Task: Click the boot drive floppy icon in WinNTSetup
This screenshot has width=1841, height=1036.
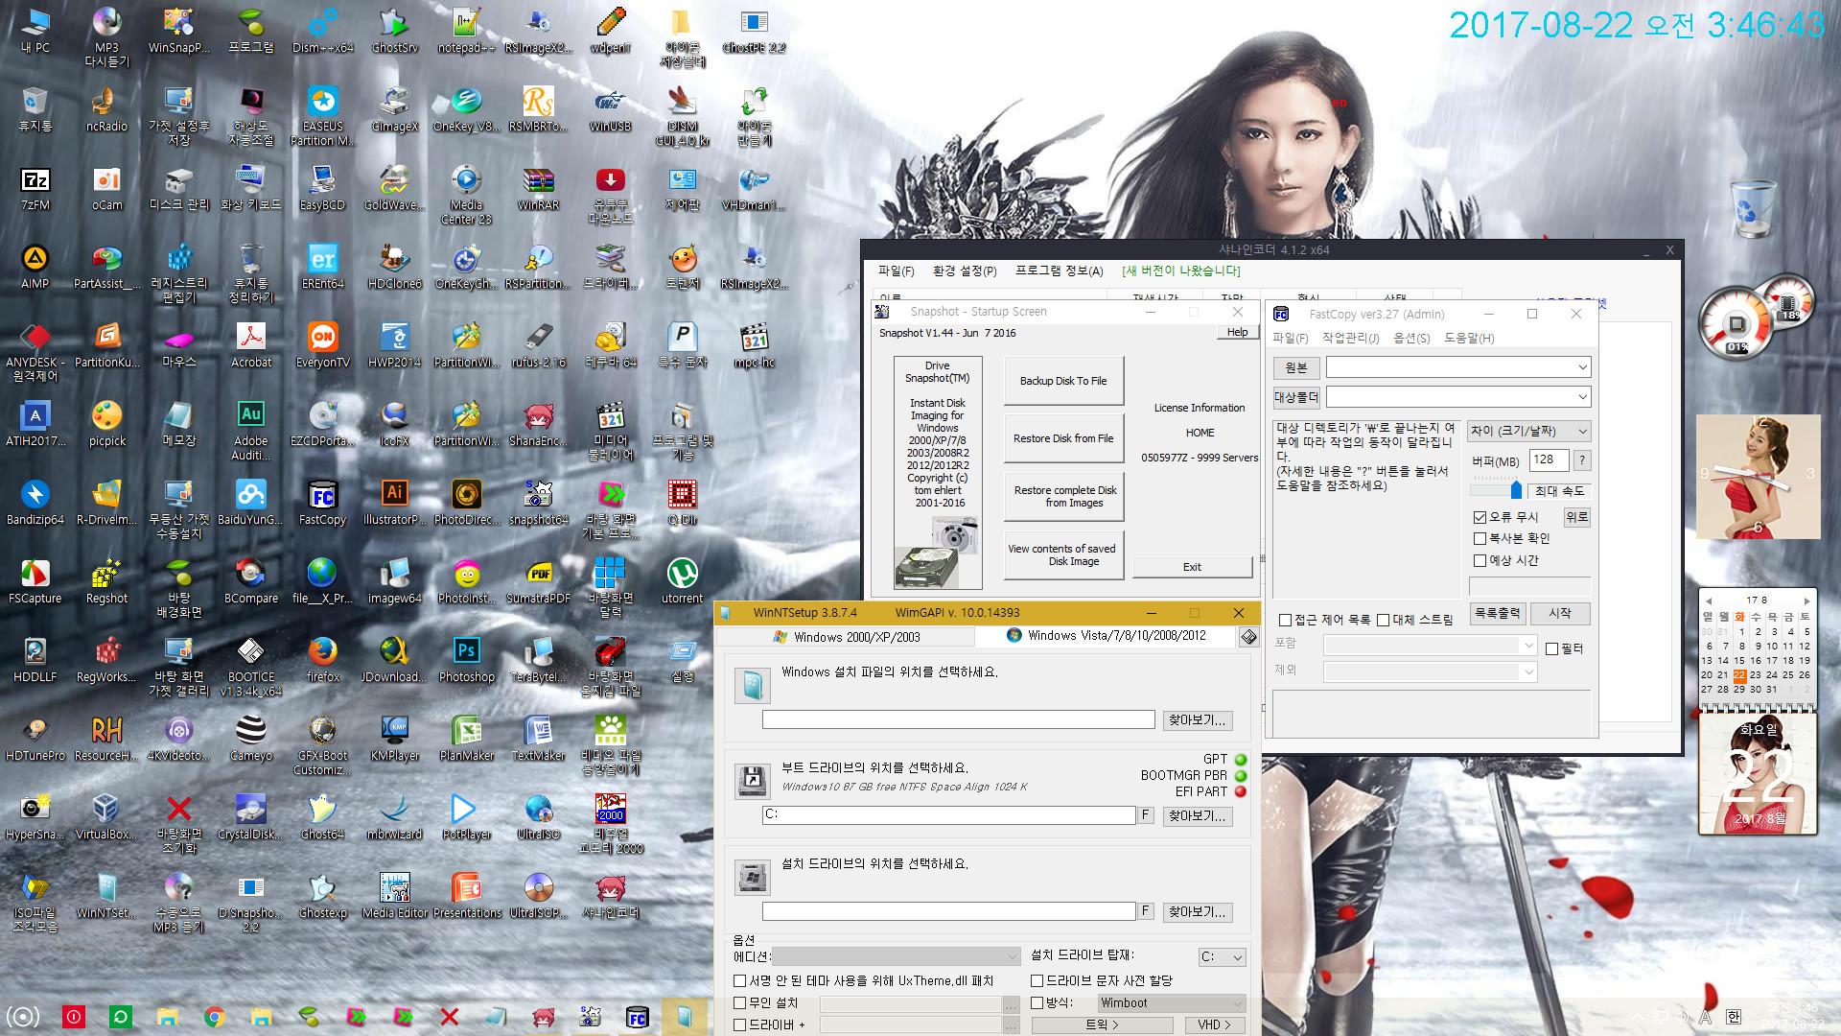Action: (x=753, y=781)
